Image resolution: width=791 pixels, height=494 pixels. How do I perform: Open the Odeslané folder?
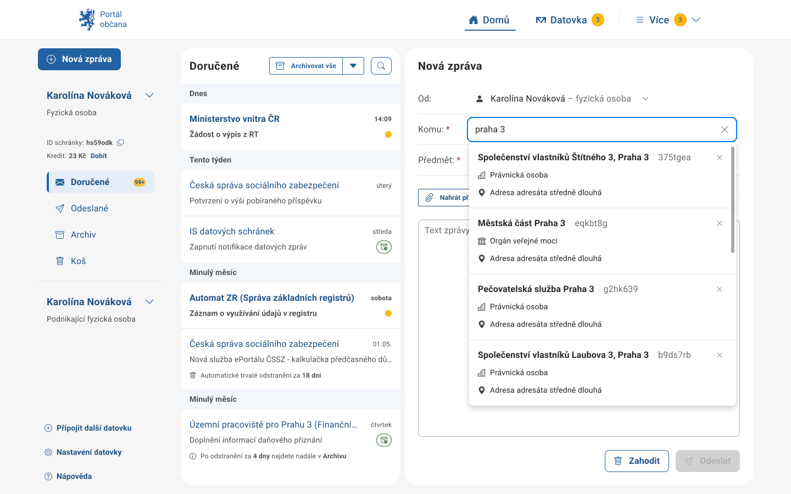point(90,209)
